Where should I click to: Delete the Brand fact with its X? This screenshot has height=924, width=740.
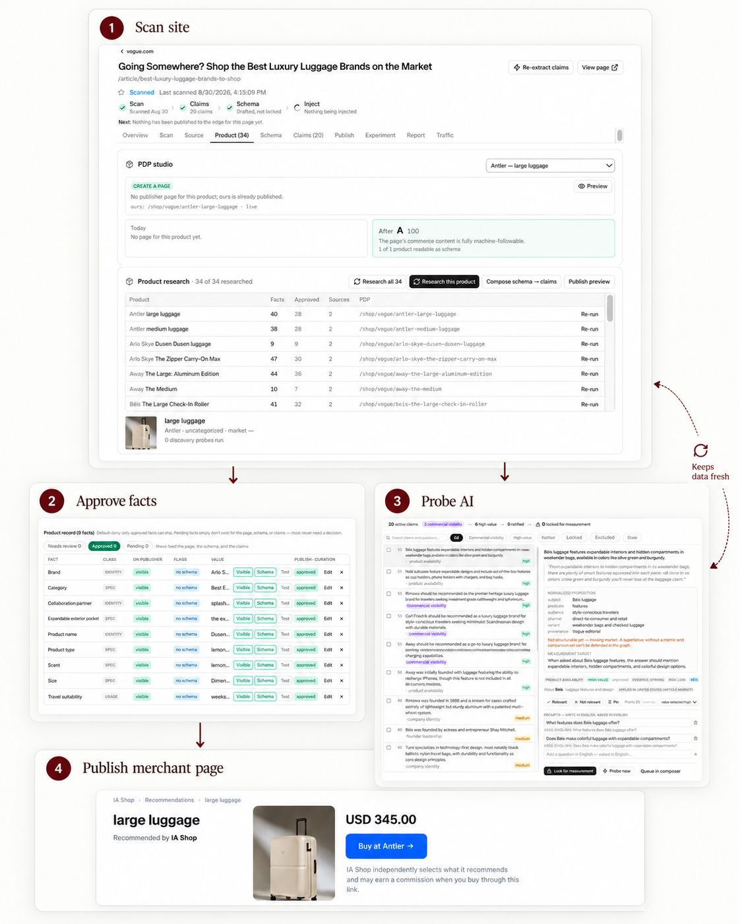(342, 572)
